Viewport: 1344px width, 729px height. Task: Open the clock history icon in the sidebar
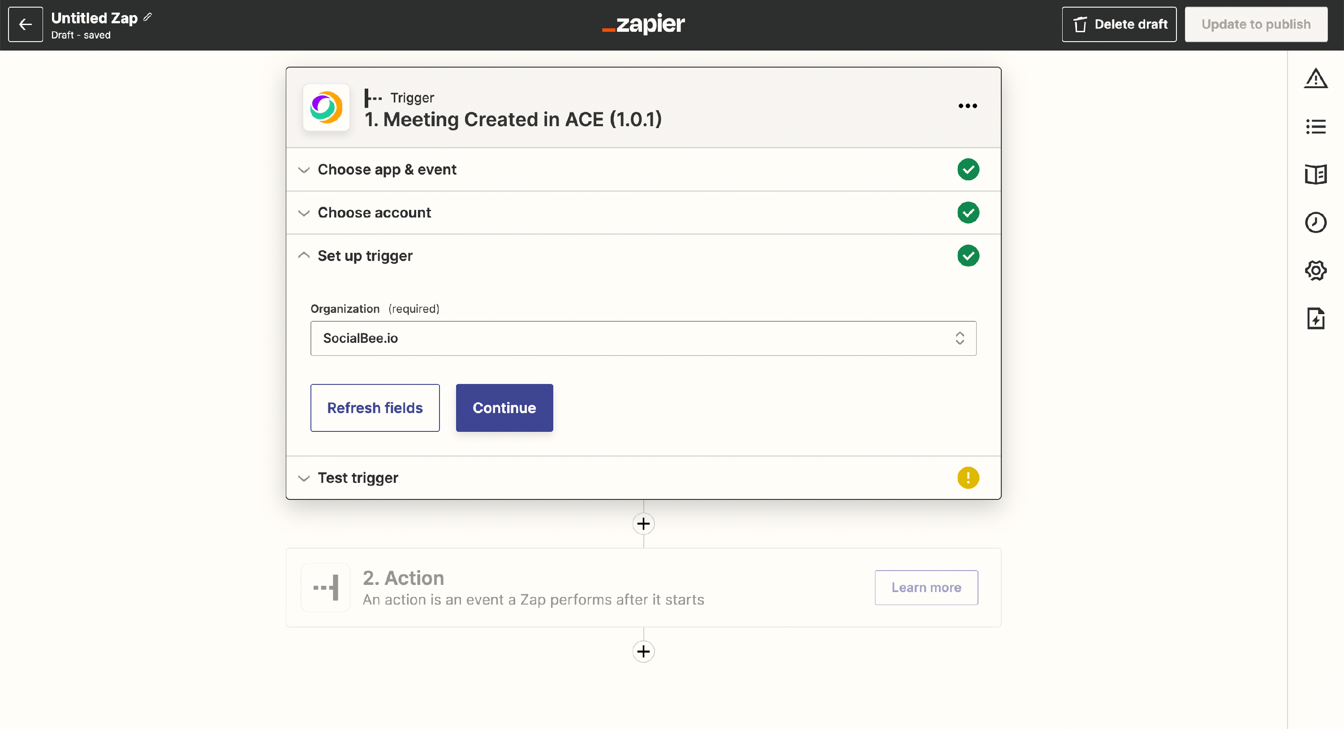pos(1315,222)
